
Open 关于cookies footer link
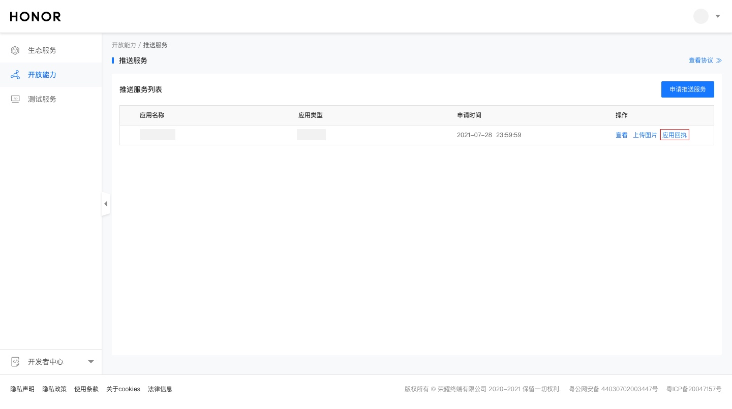click(x=123, y=389)
